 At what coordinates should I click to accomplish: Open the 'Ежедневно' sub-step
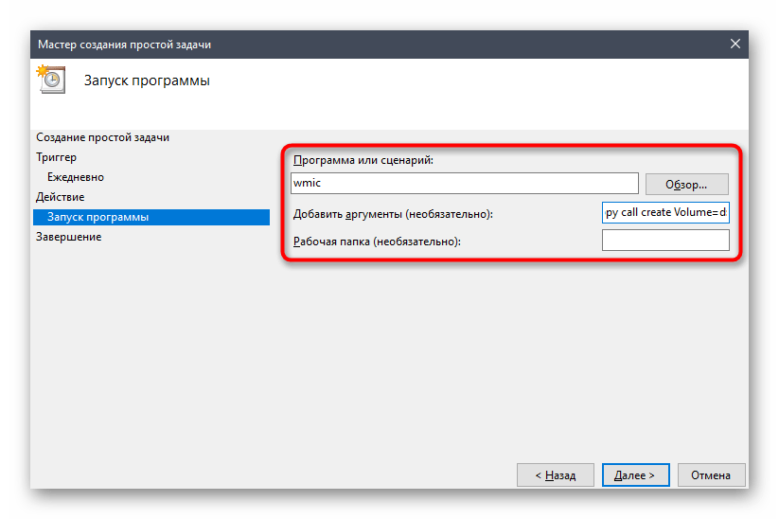coord(76,177)
